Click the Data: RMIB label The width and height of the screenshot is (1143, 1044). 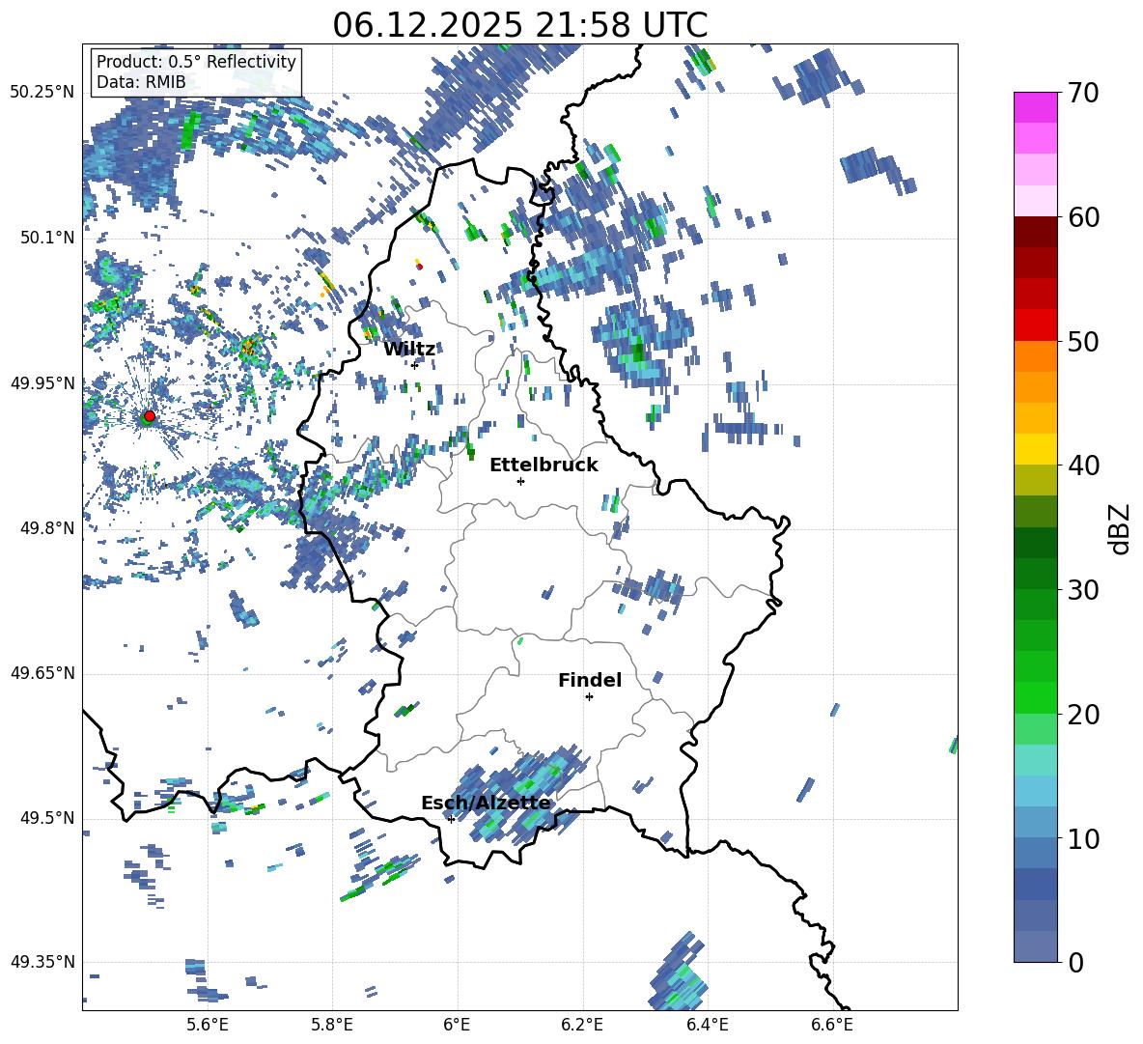tap(141, 82)
